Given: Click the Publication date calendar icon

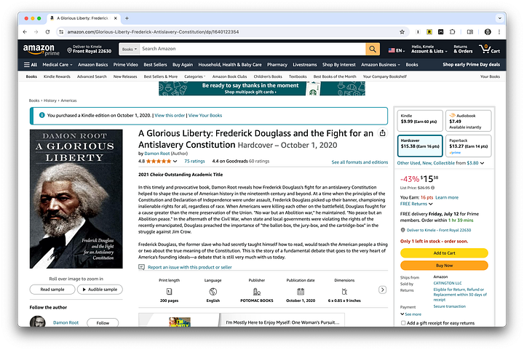Looking at the screenshot, I should (301, 292).
